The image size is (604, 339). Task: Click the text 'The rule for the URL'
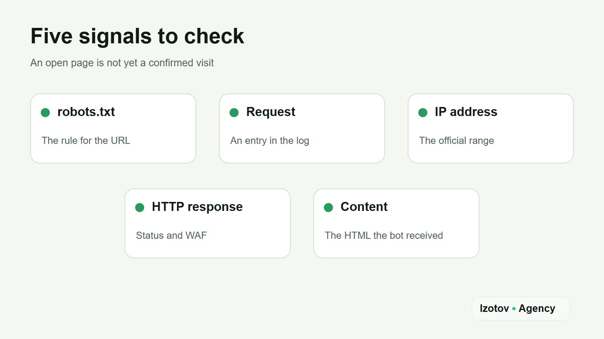86,140
